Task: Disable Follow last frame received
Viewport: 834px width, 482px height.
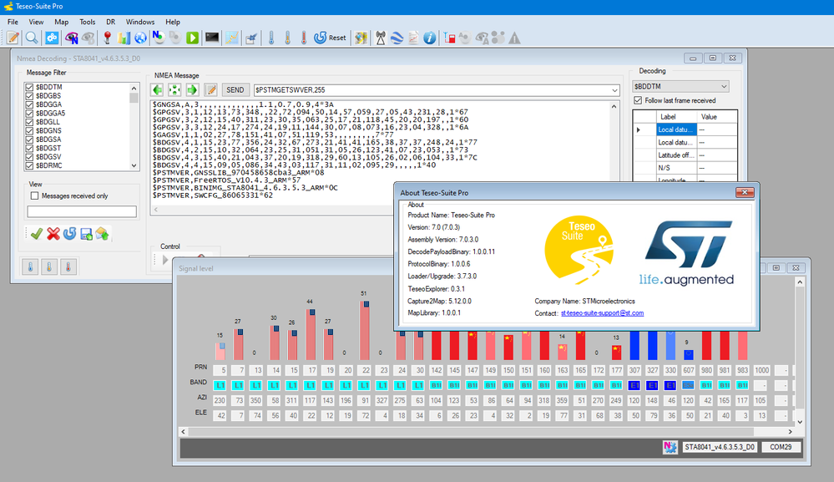Action: coord(639,100)
